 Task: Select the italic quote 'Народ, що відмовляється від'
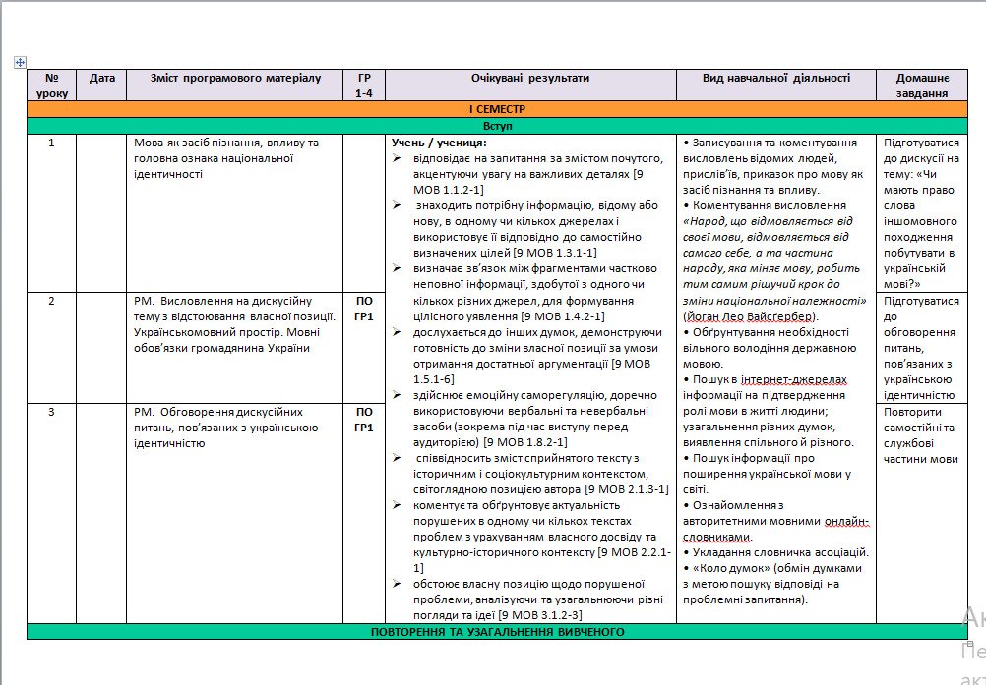[x=768, y=222]
